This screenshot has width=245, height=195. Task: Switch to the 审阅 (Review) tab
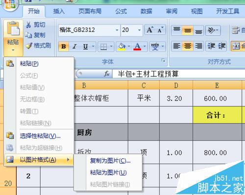tap(171, 11)
